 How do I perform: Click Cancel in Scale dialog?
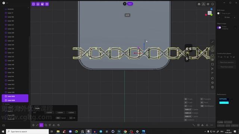point(61,118)
